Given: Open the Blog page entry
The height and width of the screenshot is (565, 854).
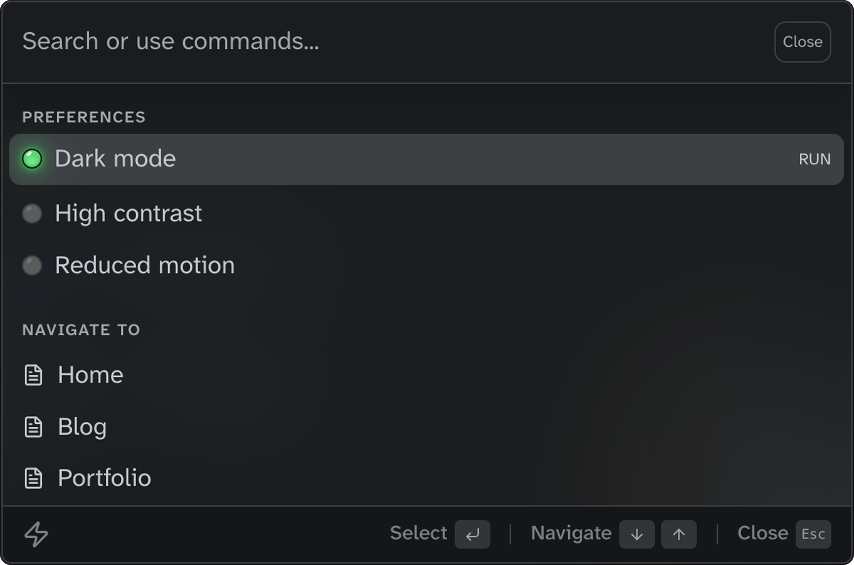Looking at the screenshot, I should click(82, 427).
